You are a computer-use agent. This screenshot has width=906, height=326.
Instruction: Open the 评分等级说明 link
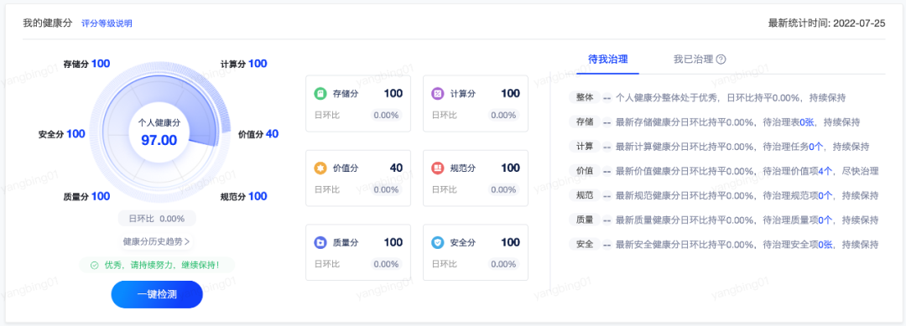click(107, 23)
